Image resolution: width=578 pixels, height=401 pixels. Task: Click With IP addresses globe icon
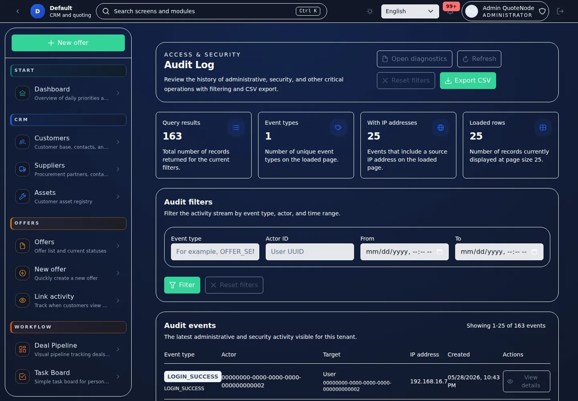(441, 128)
